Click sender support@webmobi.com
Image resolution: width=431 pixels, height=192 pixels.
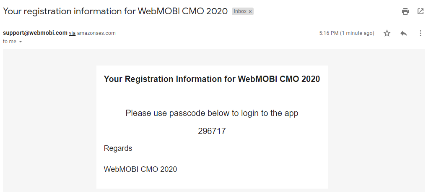(35, 33)
